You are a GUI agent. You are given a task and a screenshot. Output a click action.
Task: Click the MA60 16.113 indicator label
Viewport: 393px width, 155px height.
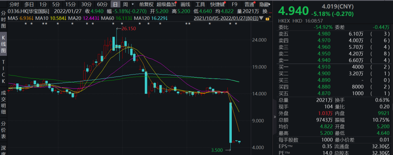[x=116, y=18]
